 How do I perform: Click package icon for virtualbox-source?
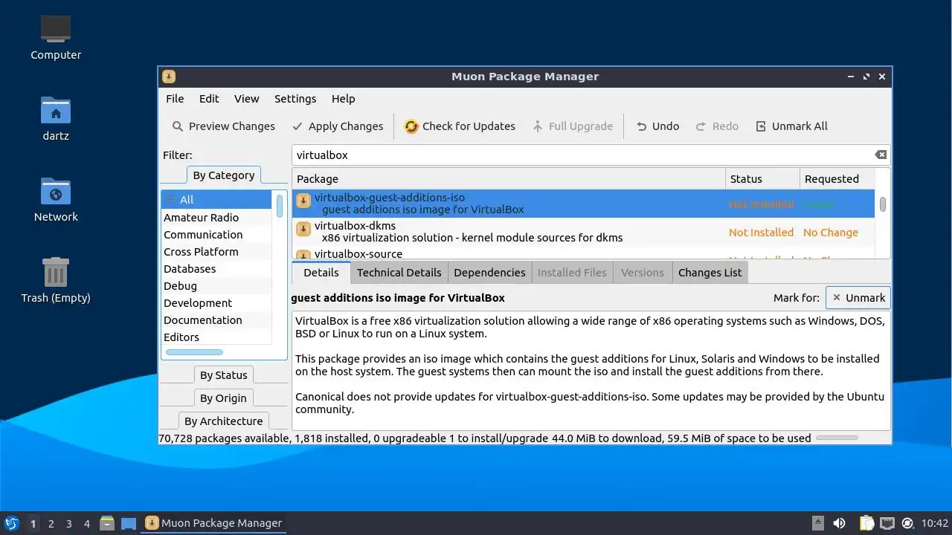[x=303, y=254]
